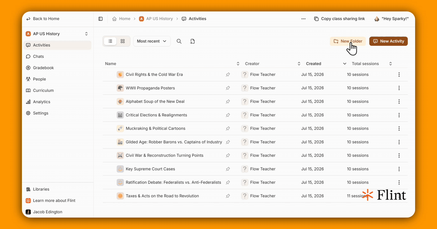Pin Ratification Debate activity
437x229 pixels.
click(228, 183)
